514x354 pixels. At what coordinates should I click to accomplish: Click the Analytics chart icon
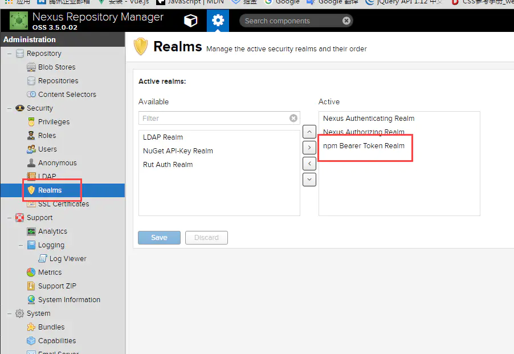[x=31, y=231]
